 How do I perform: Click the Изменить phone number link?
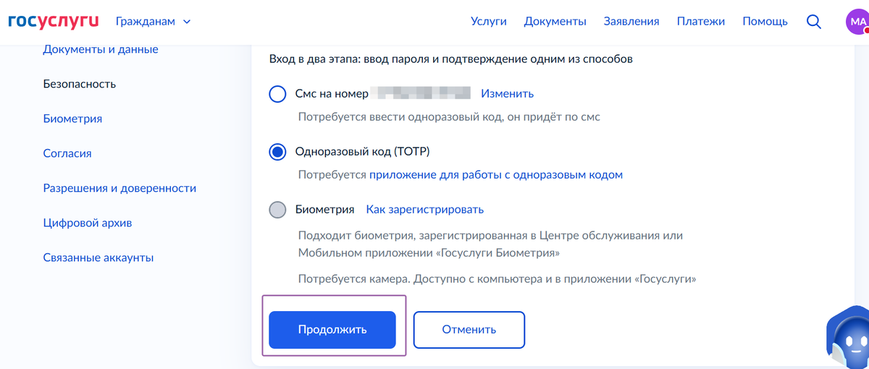pos(507,94)
